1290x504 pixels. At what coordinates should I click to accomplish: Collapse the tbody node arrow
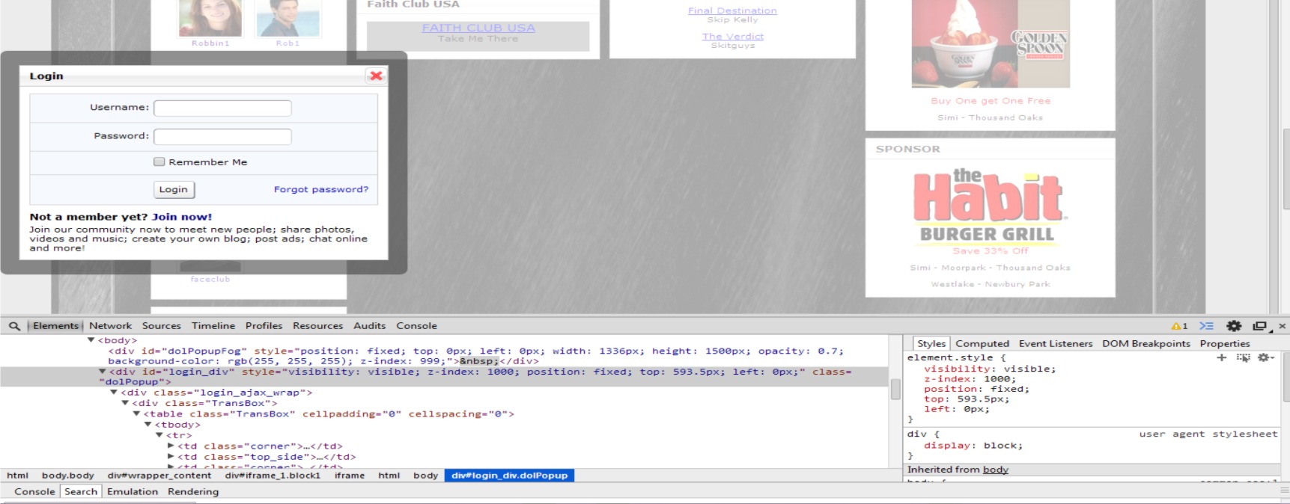[148, 425]
